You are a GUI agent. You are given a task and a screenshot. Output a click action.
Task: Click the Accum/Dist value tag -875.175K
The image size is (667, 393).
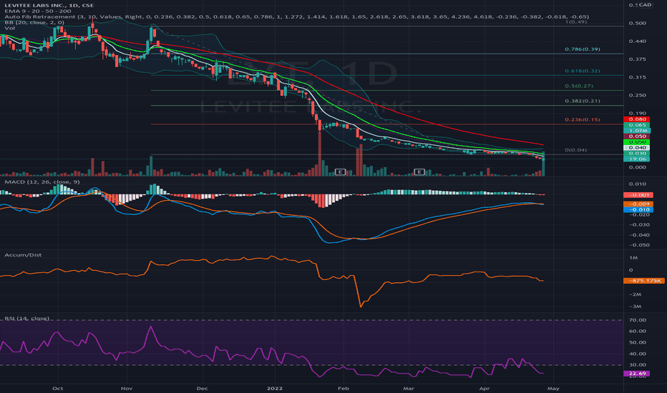coord(643,281)
